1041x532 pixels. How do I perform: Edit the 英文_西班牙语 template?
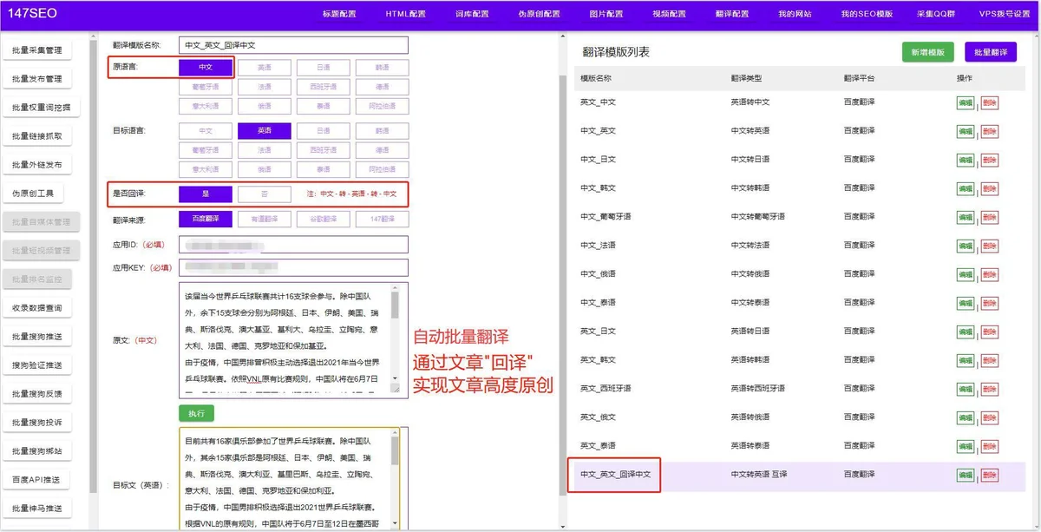tap(965, 389)
